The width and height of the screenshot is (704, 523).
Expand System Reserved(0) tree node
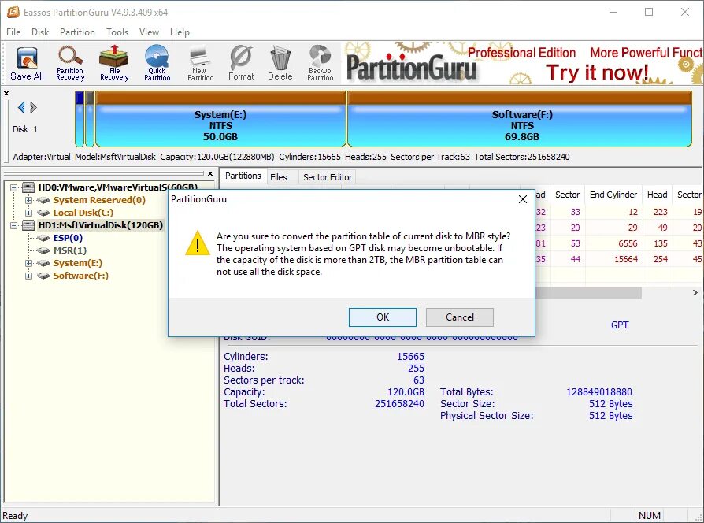[x=28, y=200]
